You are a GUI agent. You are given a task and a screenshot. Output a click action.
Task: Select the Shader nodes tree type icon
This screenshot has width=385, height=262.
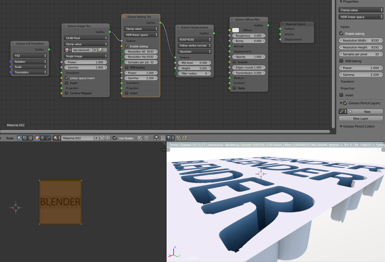coord(19,138)
